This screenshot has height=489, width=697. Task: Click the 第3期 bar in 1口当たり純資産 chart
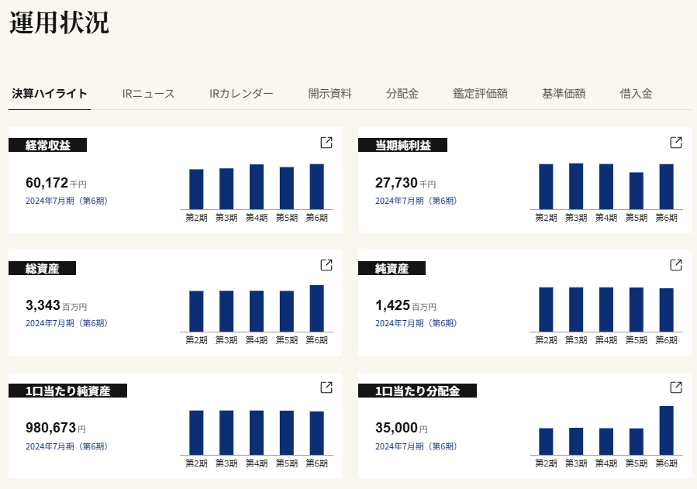pyautogui.click(x=226, y=432)
